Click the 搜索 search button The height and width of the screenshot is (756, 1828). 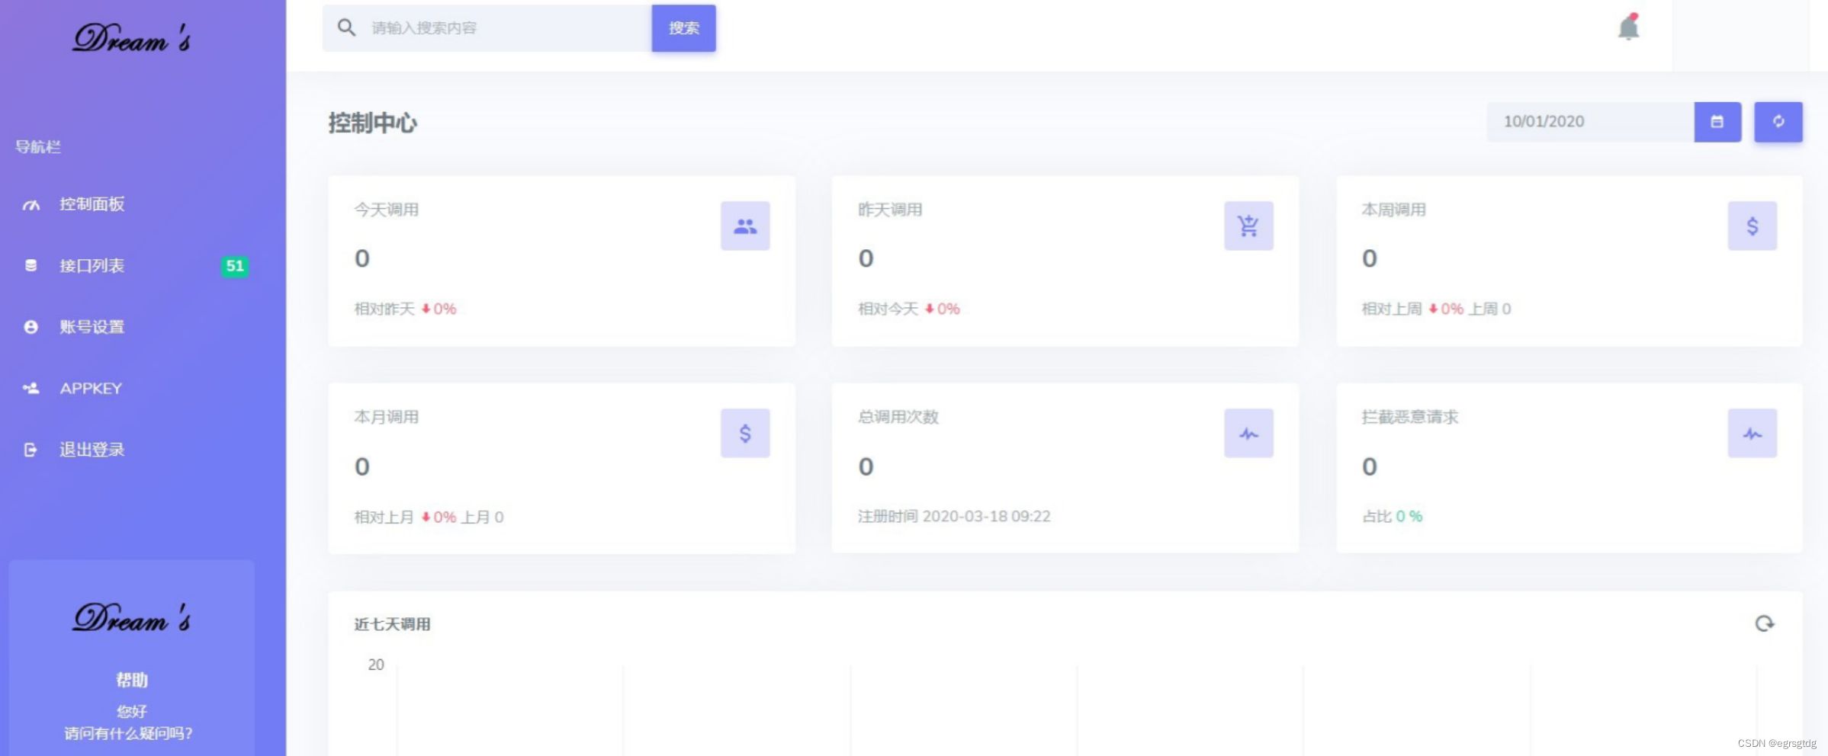tap(683, 27)
